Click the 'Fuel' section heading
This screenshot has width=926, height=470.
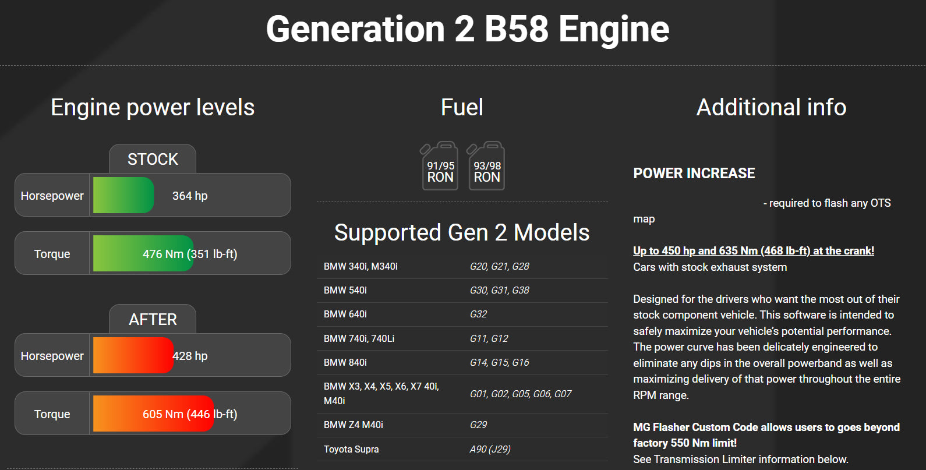462,107
